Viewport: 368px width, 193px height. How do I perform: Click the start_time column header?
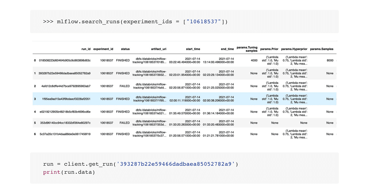coord(193,49)
